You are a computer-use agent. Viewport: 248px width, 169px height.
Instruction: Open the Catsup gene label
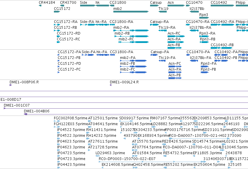tap(156, 3)
